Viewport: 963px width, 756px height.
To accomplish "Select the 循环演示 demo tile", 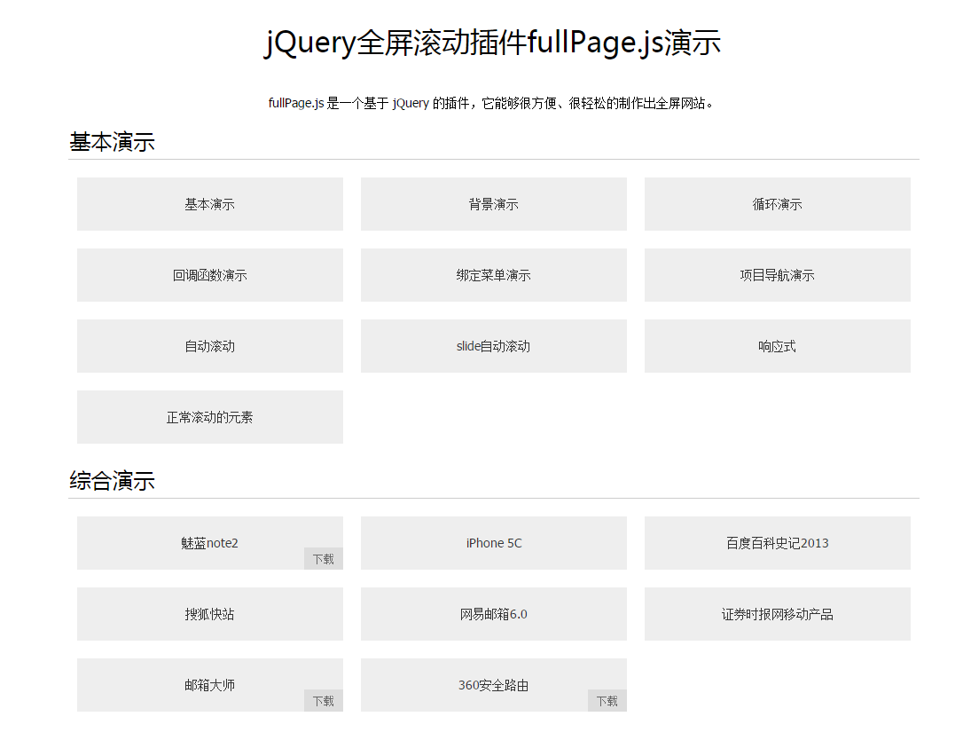I will pyautogui.click(x=777, y=204).
